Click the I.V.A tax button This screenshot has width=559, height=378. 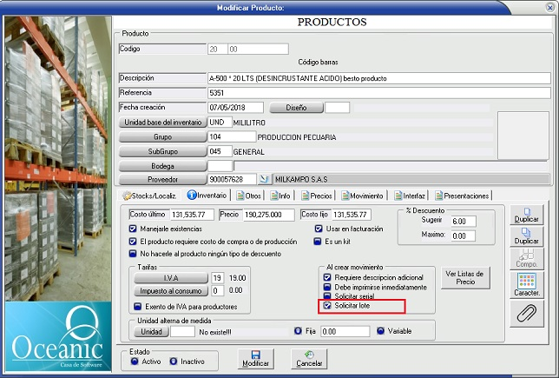click(171, 278)
